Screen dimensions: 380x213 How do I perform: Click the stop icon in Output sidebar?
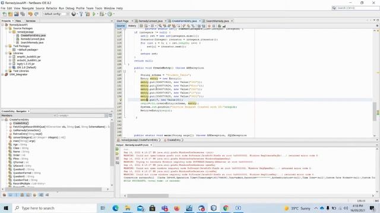118,158
